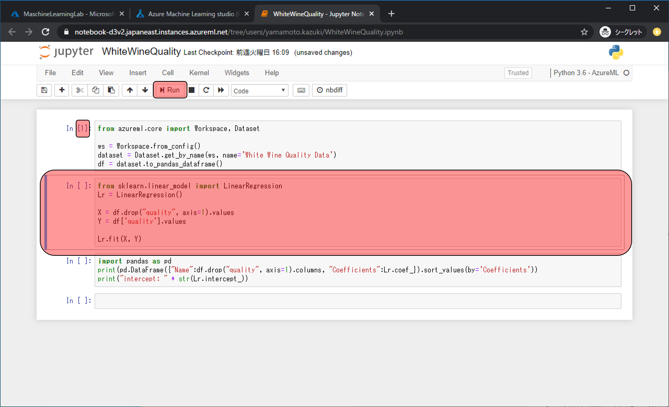Move selected cell down with arrow icon
The height and width of the screenshot is (407, 669).
click(x=145, y=90)
